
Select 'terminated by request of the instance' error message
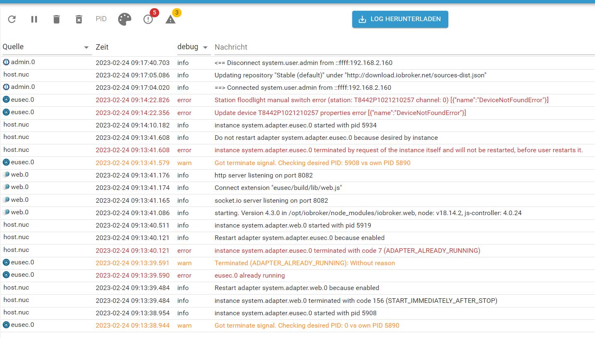[399, 150]
